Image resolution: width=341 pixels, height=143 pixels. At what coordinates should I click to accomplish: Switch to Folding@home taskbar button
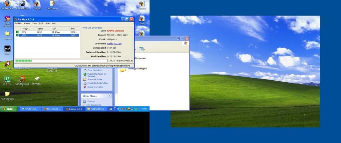[96, 109]
